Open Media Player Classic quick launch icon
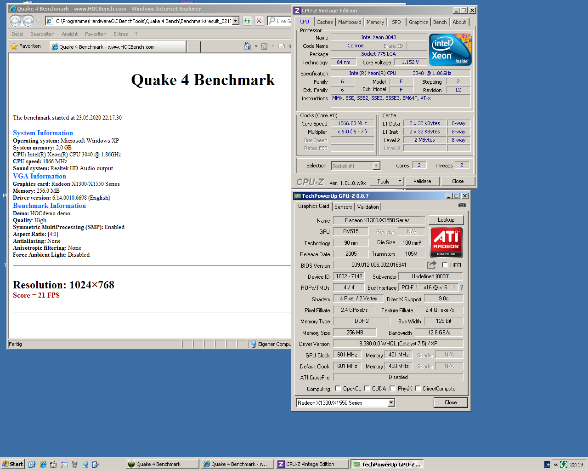 [54, 464]
